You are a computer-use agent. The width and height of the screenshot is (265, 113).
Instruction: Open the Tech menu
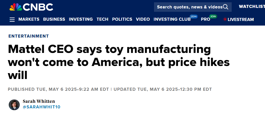tap(102, 19)
